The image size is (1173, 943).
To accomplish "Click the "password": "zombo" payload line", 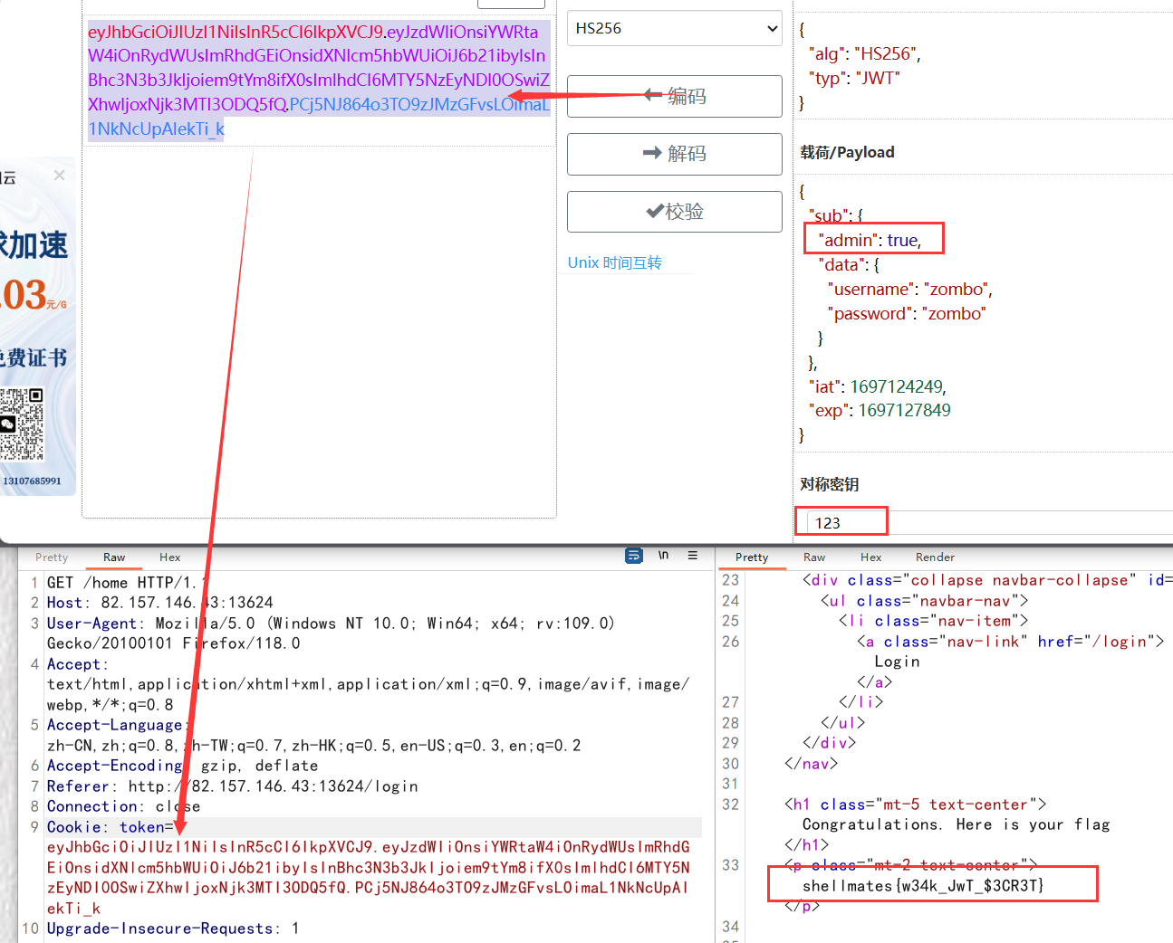I will pyautogui.click(x=906, y=313).
